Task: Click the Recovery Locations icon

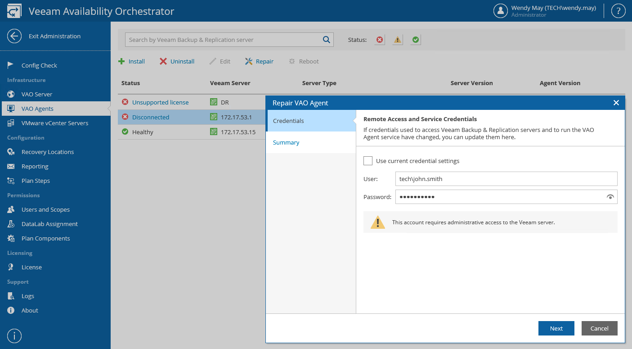Action: 11,152
